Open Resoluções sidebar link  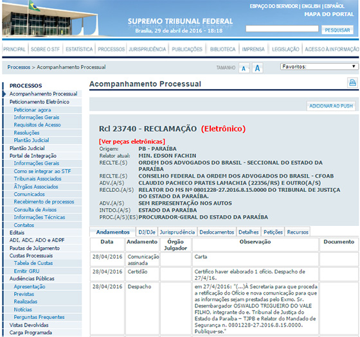[x=26, y=133]
